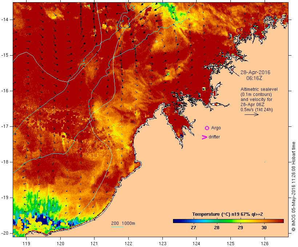The width and height of the screenshot is (298, 247).
Task: Click the cyan 200m isobath legend line
Action: click(117, 227)
